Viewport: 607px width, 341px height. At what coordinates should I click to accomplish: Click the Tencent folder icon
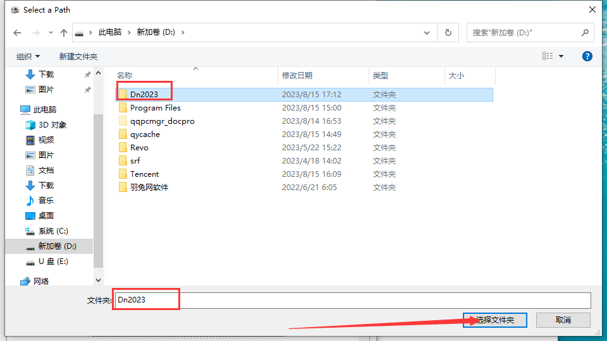(x=123, y=174)
